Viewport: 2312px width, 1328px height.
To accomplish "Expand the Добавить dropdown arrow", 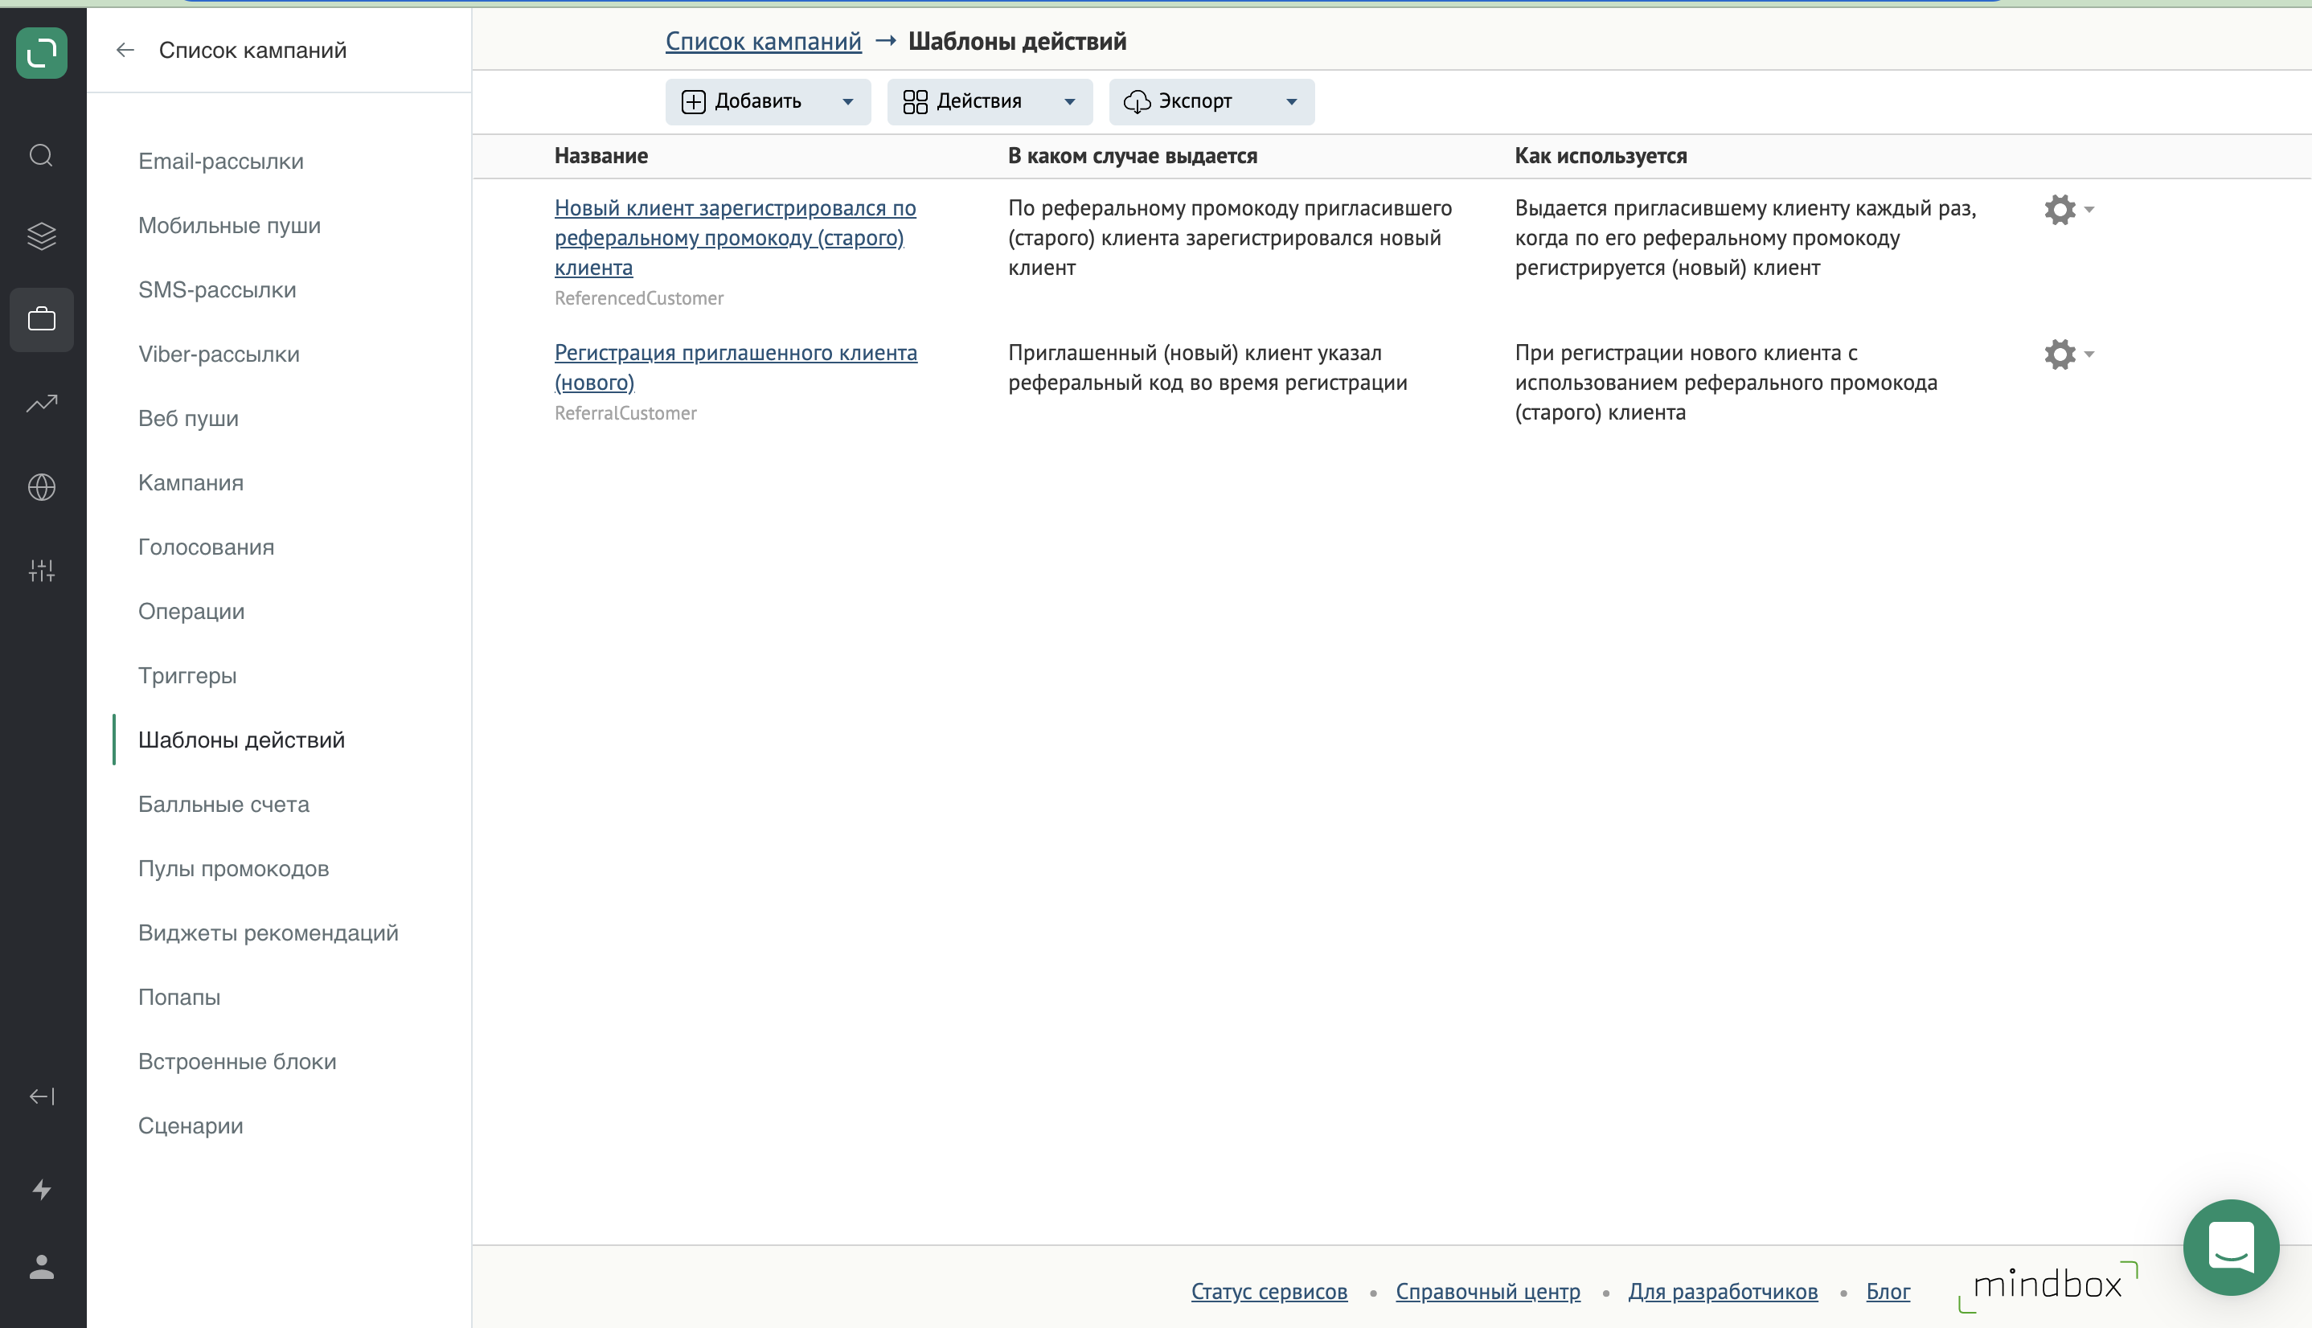I will pyautogui.click(x=848, y=102).
